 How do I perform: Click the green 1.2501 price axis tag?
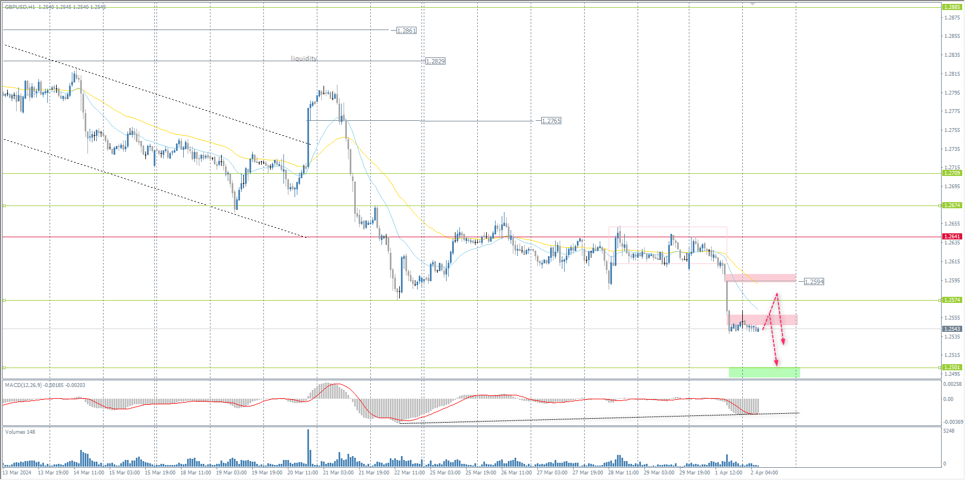click(952, 368)
